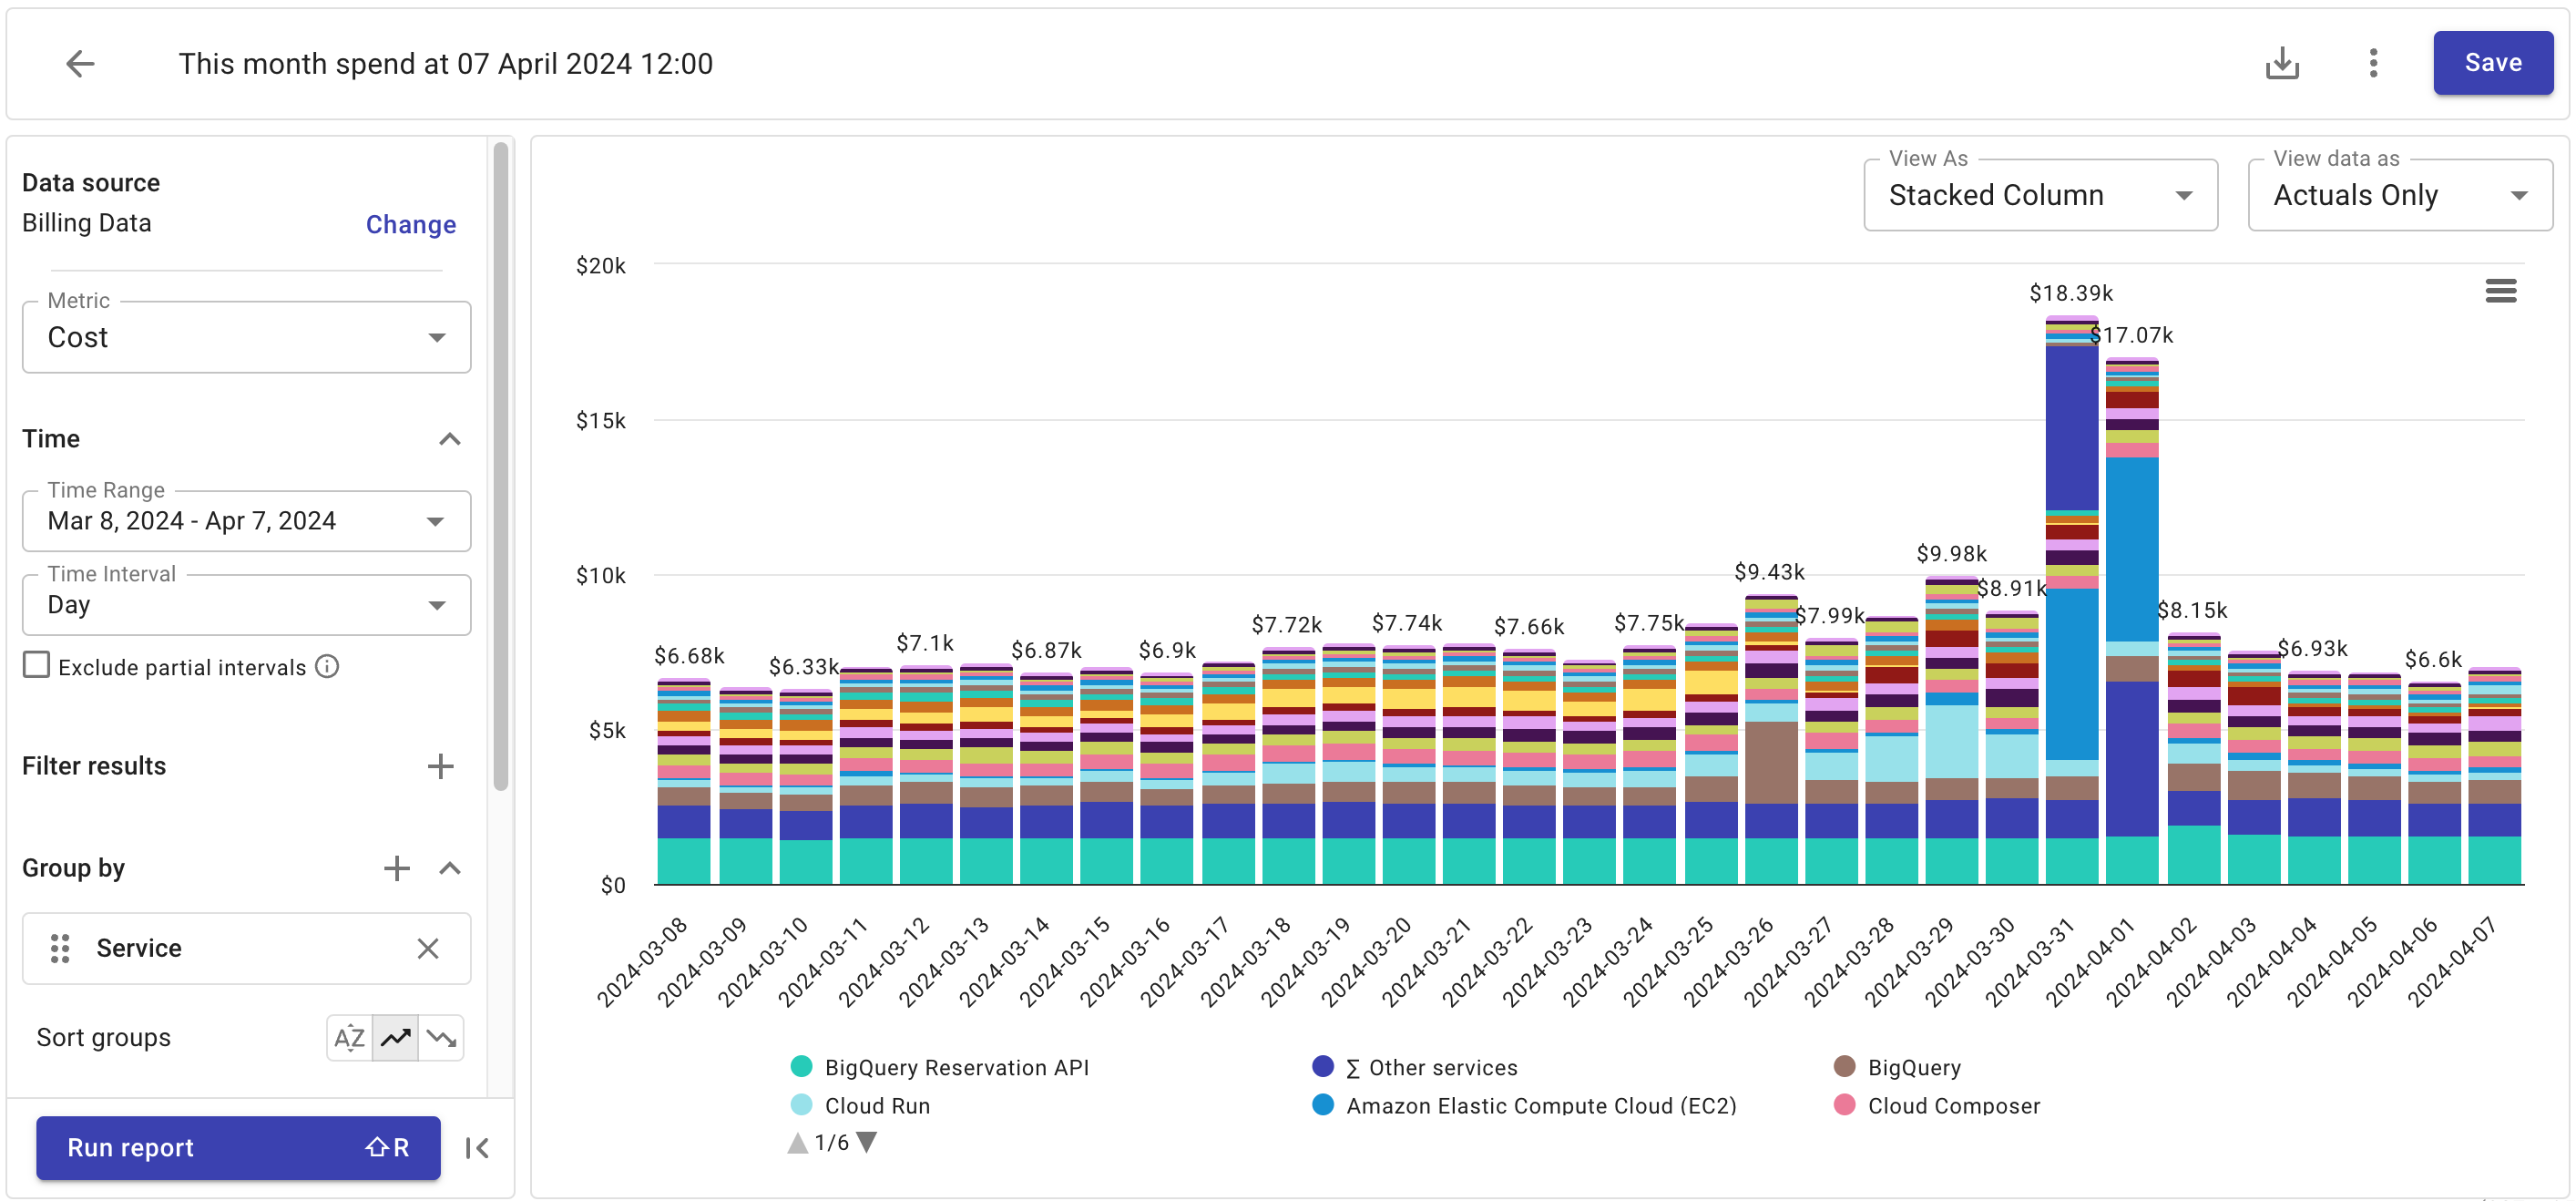Open the download/export icon in the header
The width and height of the screenshot is (2576, 1201).
tap(2283, 62)
